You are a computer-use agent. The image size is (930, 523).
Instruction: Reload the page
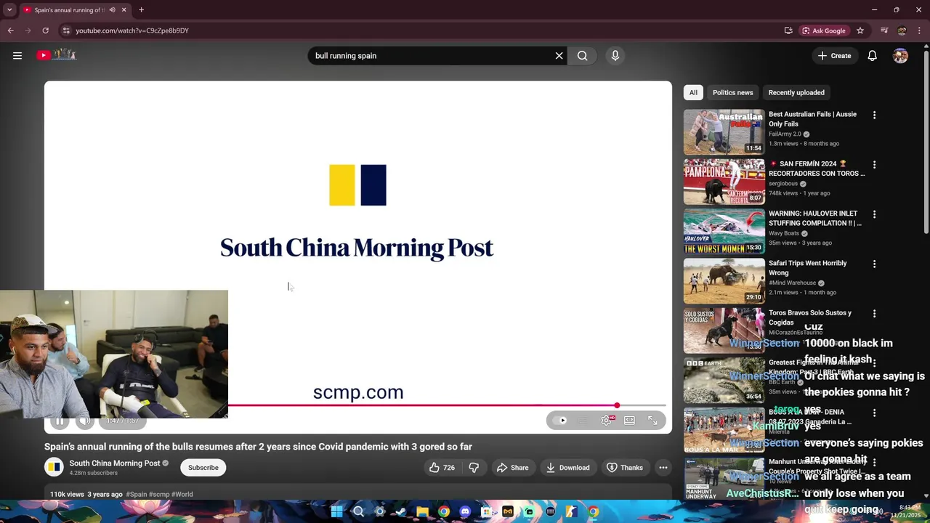[x=45, y=31]
